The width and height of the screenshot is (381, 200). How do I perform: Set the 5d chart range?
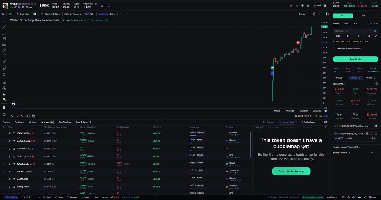22,116
